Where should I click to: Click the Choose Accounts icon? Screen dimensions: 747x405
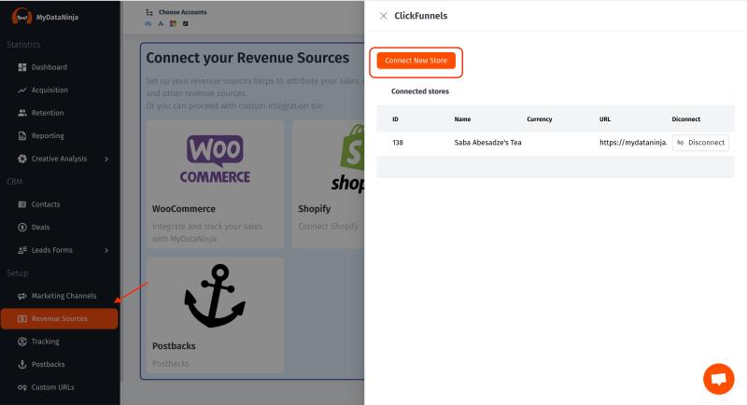tap(149, 12)
